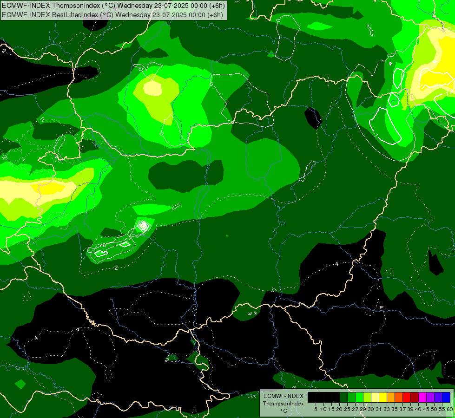
Task: Click the orange 33-35 legend swatch
Action: [x=391, y=398]
